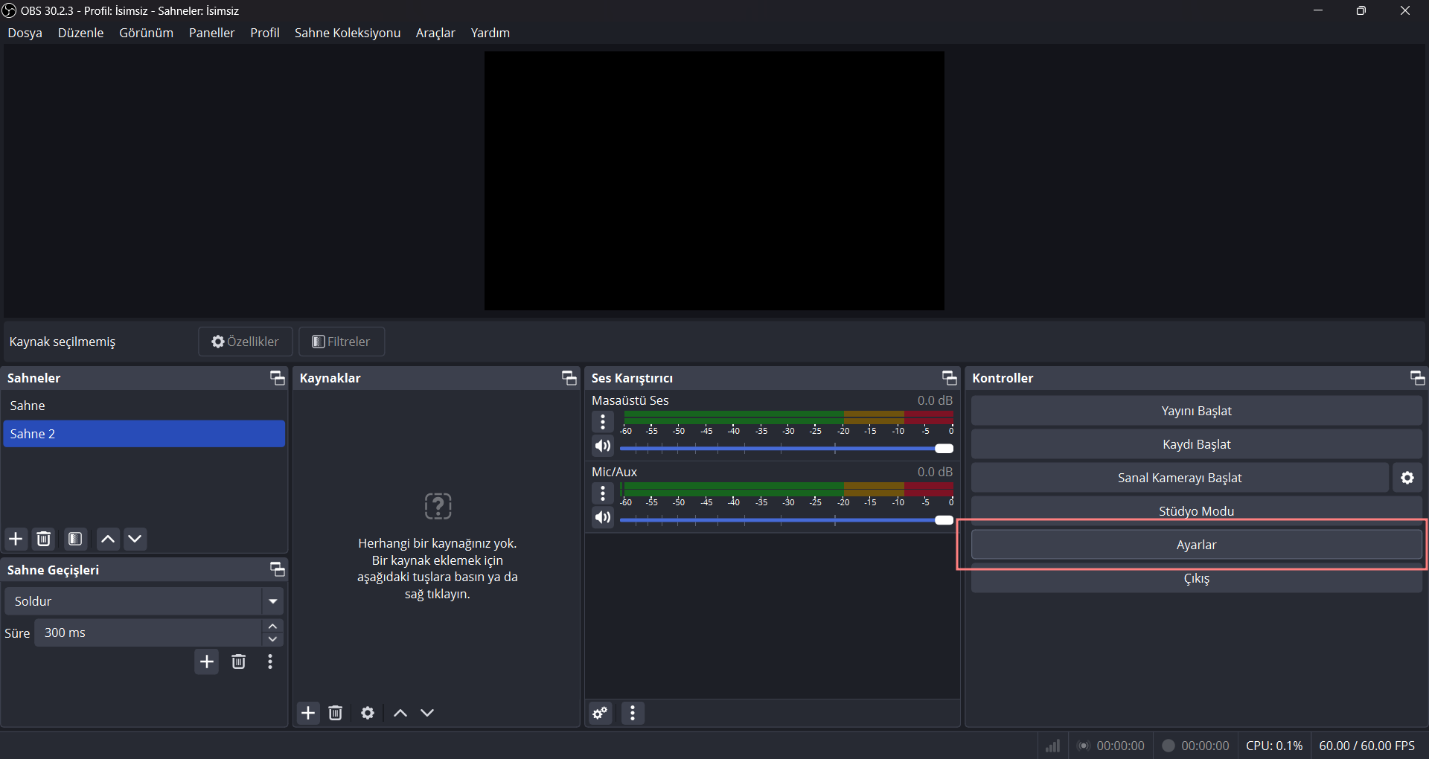Click the black preview canvas
The height and width of the screenshot is (759, 1429).
714,181
